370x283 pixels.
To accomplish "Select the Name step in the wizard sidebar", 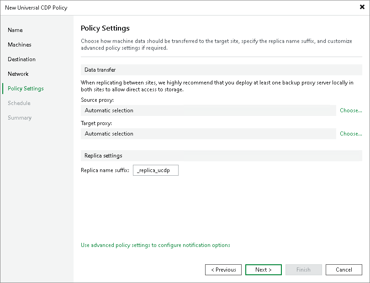I will 15,30.
